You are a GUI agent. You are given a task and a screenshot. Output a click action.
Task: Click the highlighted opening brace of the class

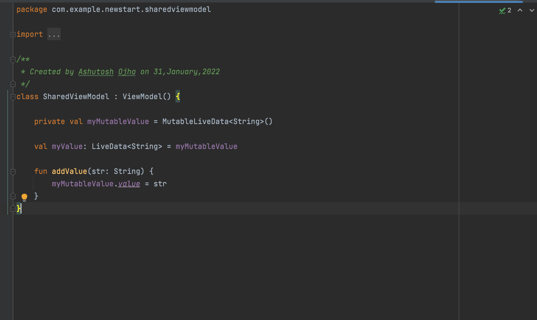(178, 97)
